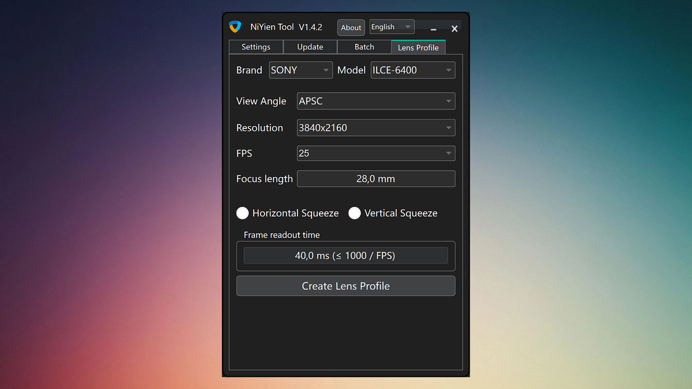Click the NiYien Tool shield logo
692x389 pixels.
coord(235,27)
